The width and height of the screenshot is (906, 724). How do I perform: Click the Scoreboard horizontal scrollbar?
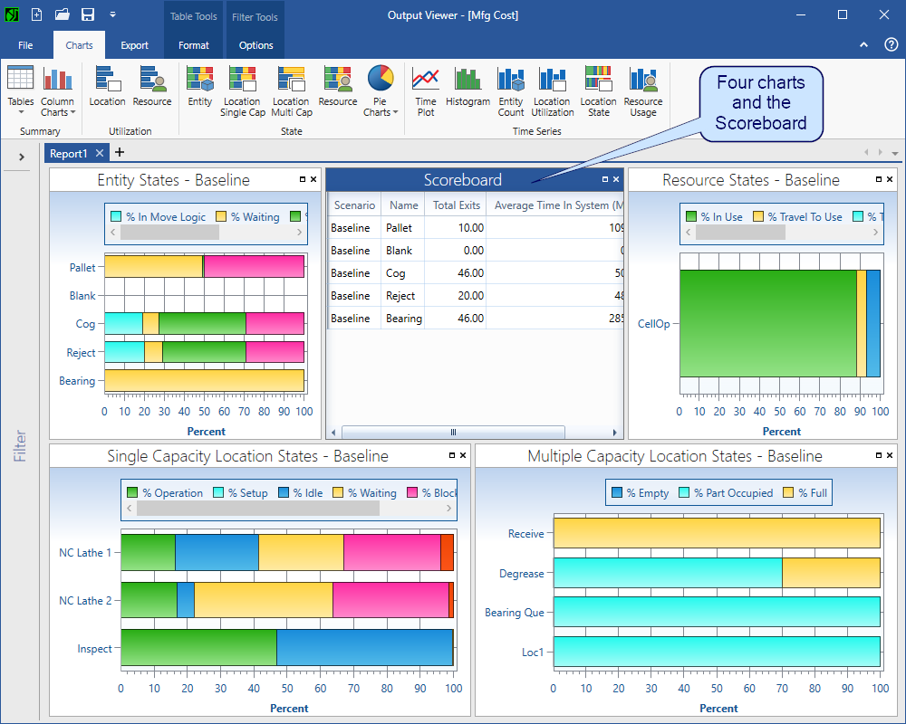[x=453, y=433]
